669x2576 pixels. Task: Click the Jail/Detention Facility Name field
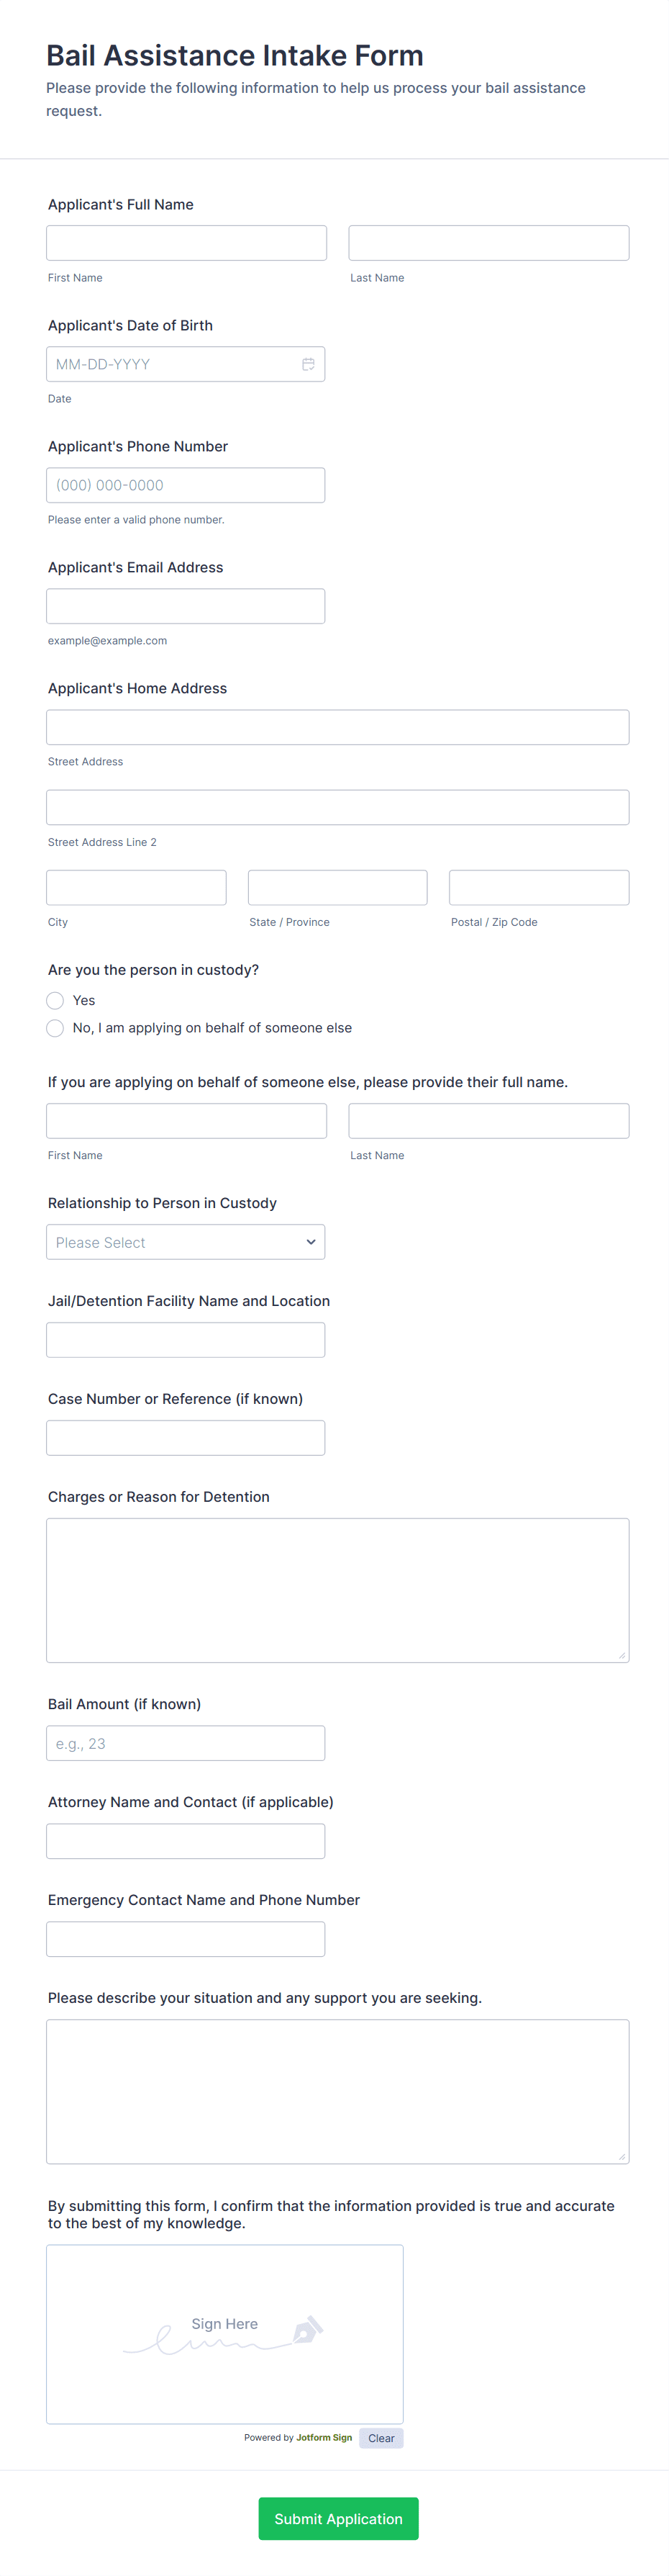point(186,1340)
